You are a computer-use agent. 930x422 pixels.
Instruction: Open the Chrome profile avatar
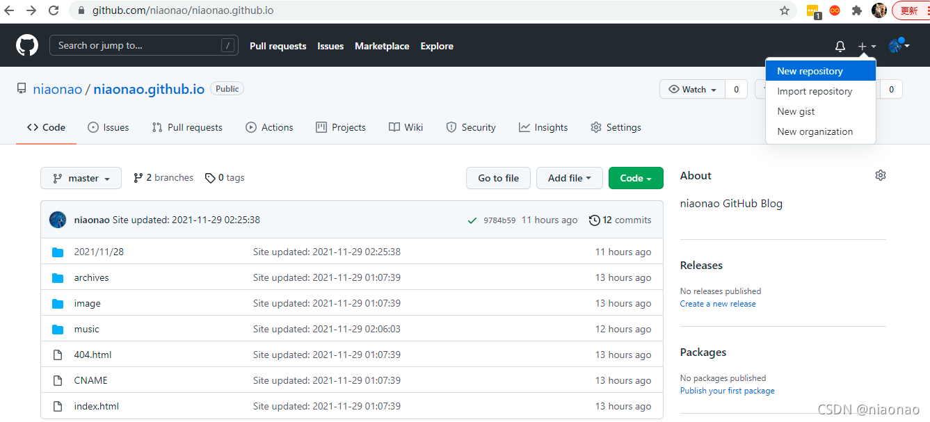pyautogui.click(x=879, y=10)
